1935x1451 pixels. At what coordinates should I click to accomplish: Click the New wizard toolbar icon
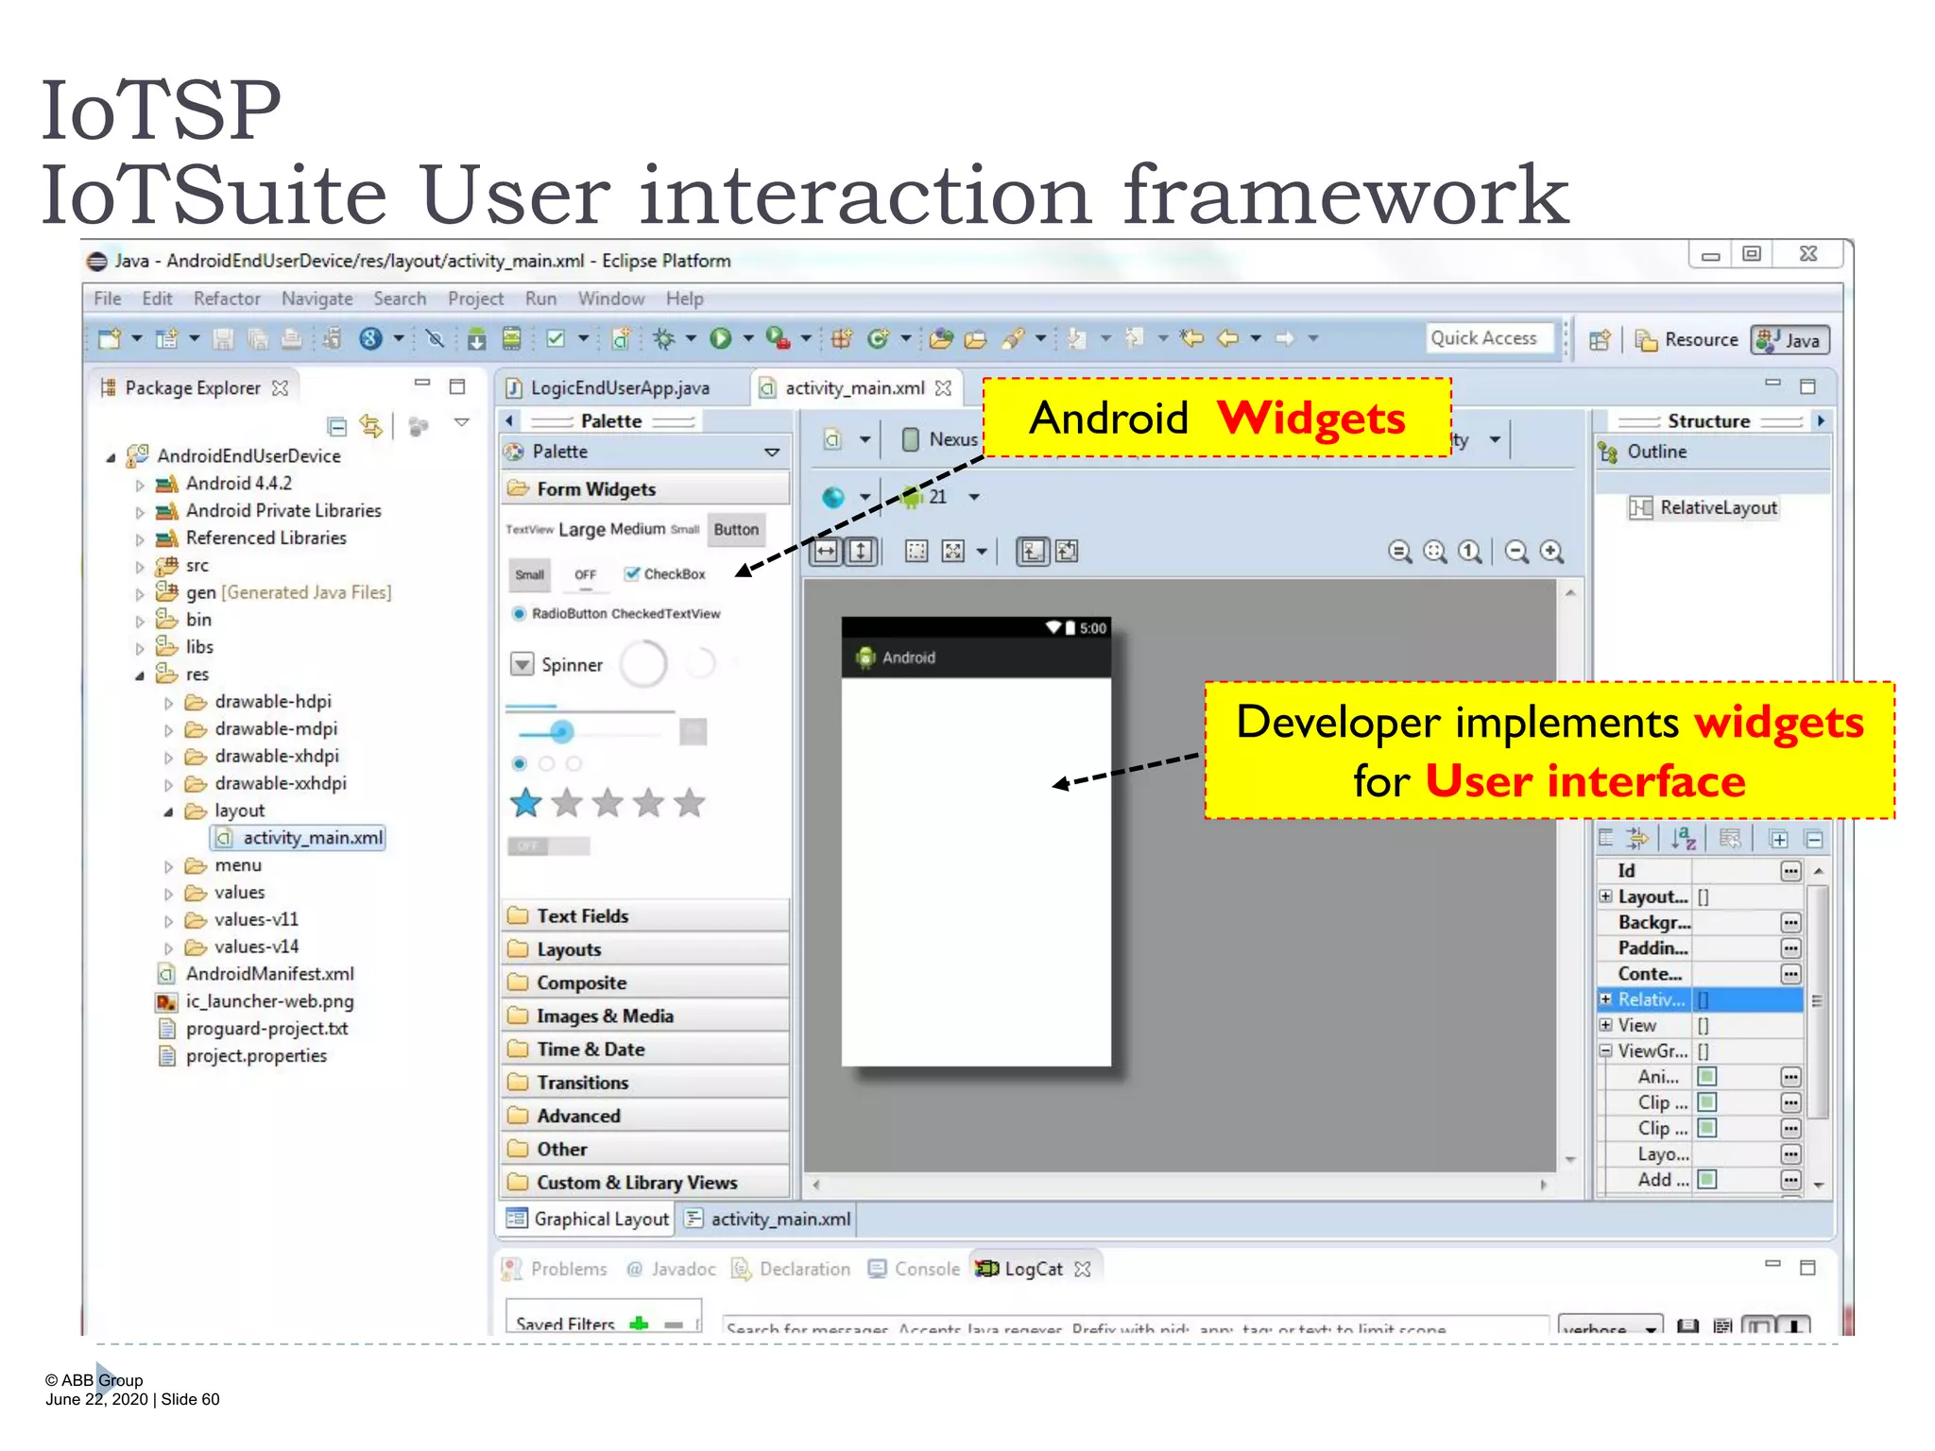pyautogui.click(x=110, y=338)
